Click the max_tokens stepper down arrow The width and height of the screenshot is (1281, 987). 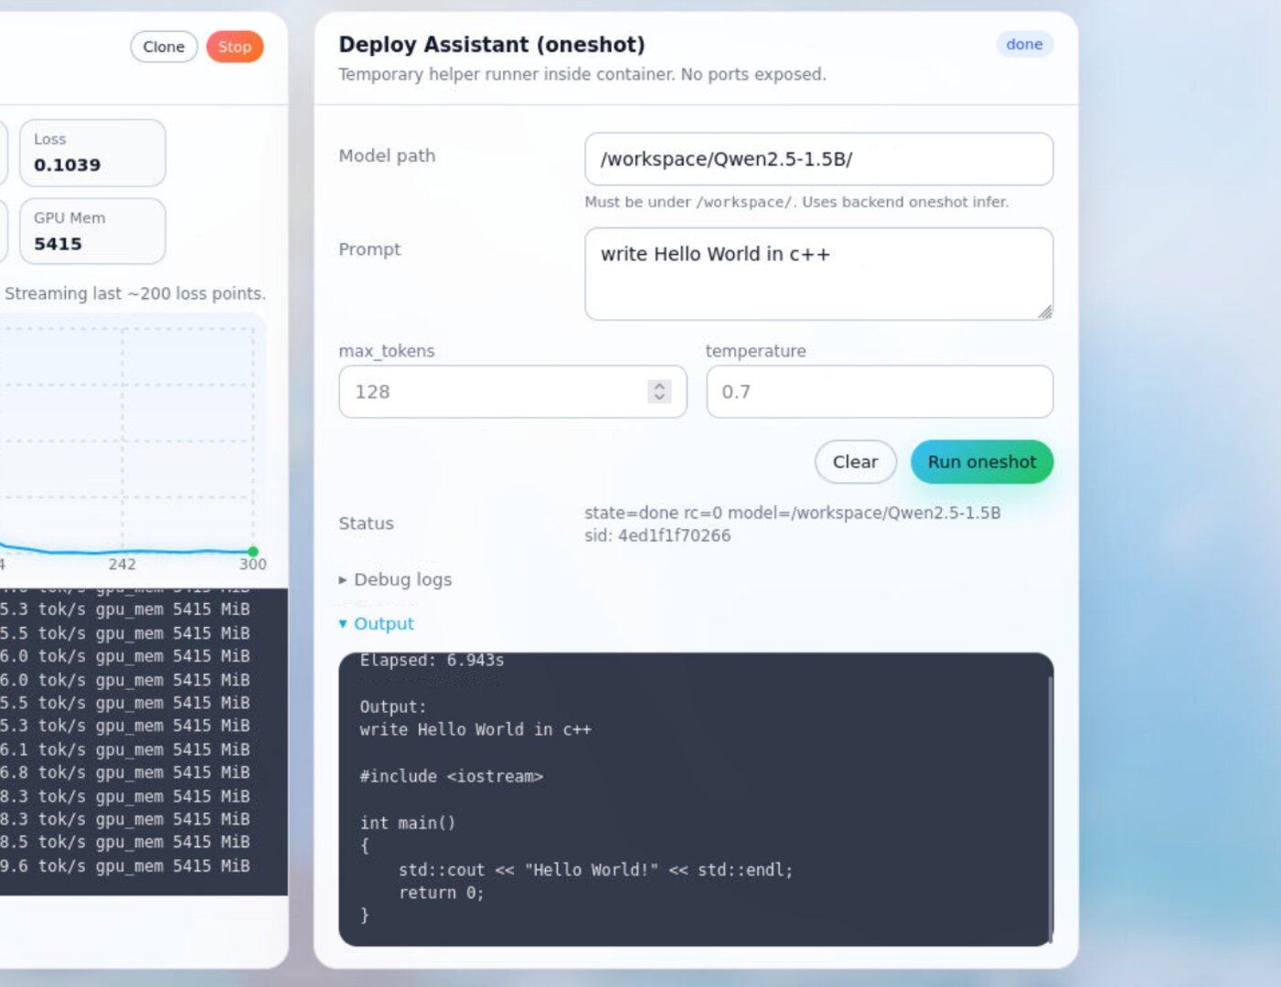[x=658, y=398]
